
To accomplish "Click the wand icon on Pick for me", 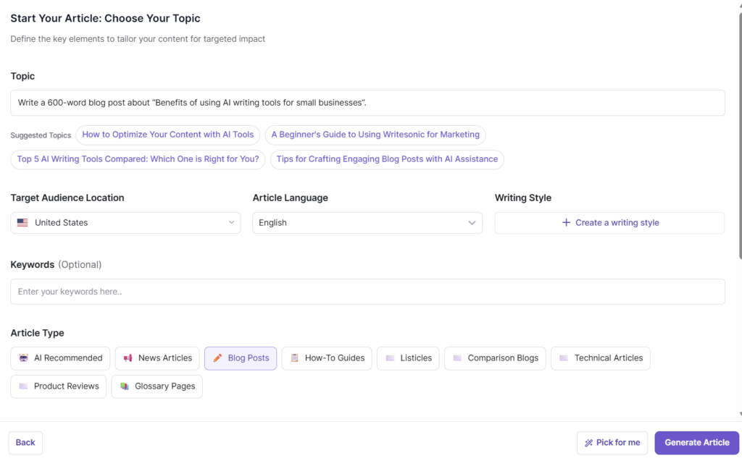I will [590, 442].
